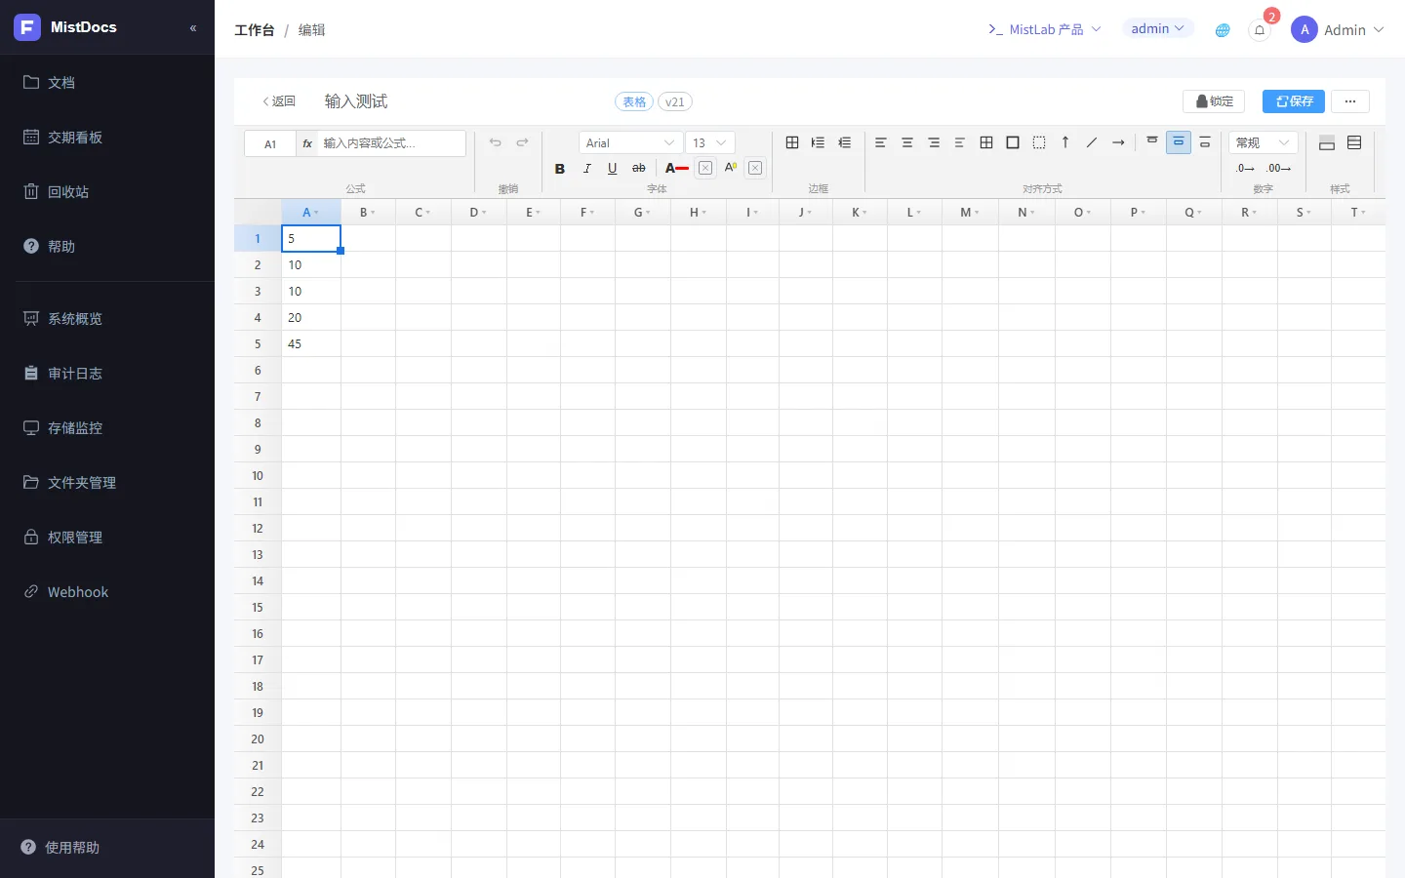Click the 保存 save button
Image resolution: width=1405 pixels, height=878 pixels.
click(1294, 101)
